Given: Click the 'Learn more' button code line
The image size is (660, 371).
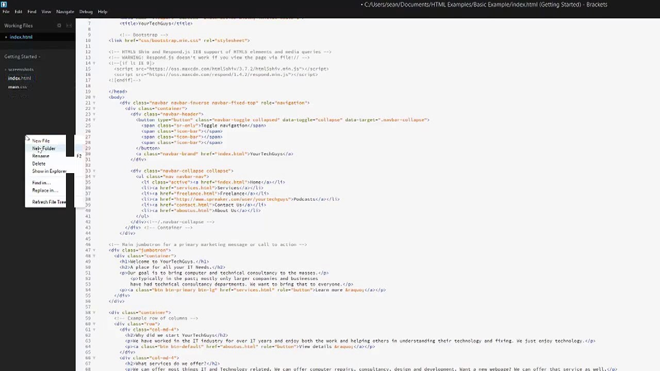Looking at the screenshot, I should (x=253, y=290).
